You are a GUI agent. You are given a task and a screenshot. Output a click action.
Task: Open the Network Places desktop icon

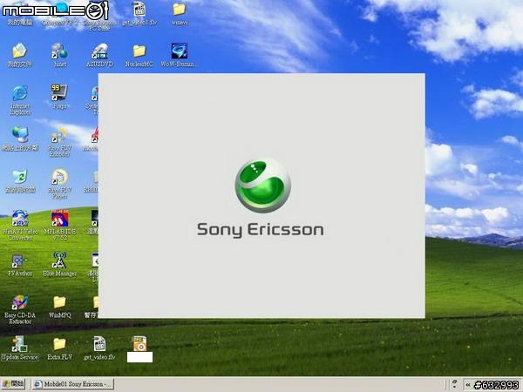point(20,139)
